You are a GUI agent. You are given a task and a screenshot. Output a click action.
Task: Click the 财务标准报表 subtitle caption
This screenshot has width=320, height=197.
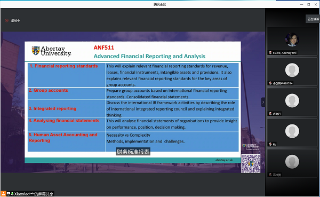click(x=133, y=152)
